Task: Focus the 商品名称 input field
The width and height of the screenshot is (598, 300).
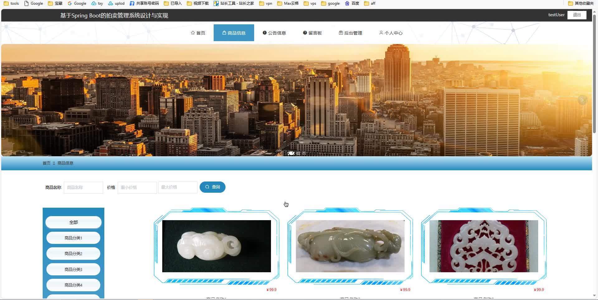Action: pos(83,187)
